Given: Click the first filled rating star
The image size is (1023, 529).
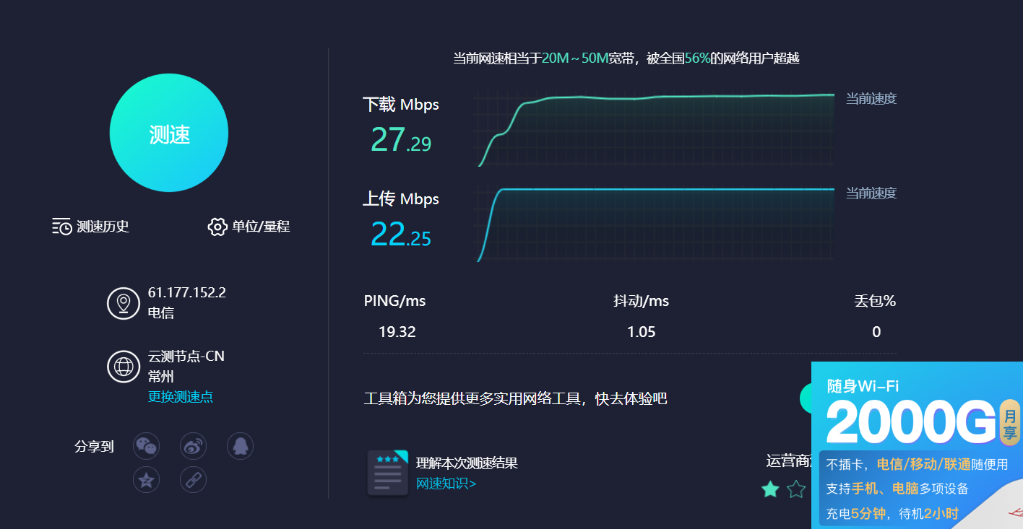Looking at the screenshot, I should click(x=770, y=489).
